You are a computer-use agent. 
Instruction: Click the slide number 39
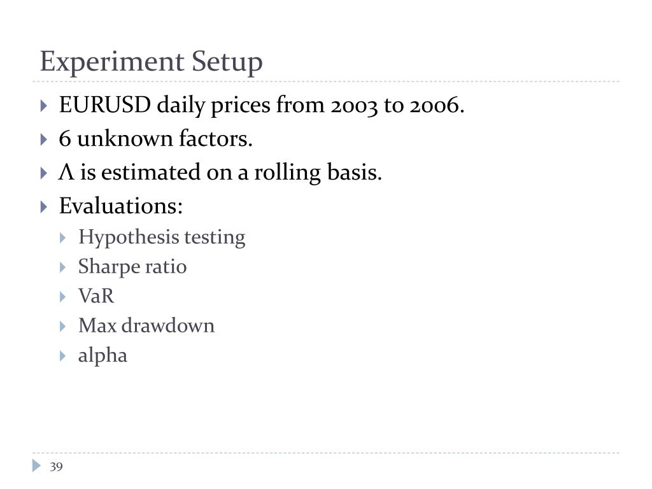tap(56, 467)
